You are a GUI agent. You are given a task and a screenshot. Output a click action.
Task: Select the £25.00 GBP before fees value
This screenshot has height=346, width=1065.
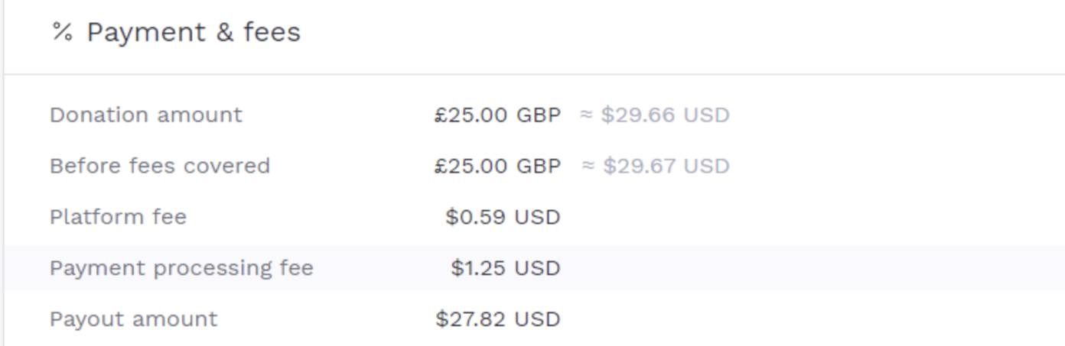pos(497,167)
